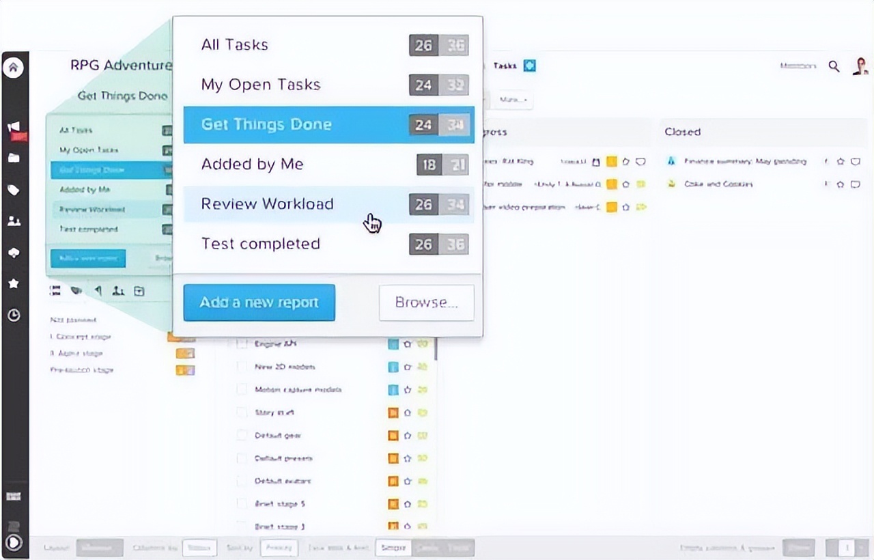Image resolution: width=874 pixels, height=560 pixels.
Task: Click the orange priority square for Default presets
Action: coord(393,458)
